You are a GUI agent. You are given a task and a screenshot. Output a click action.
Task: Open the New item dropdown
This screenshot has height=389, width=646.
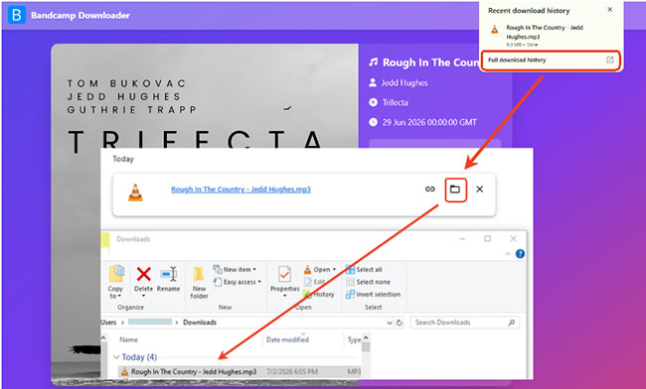click(235, 269)
